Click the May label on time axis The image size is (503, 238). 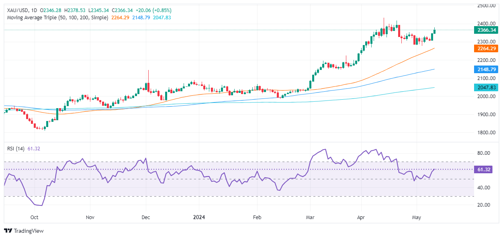417,217
